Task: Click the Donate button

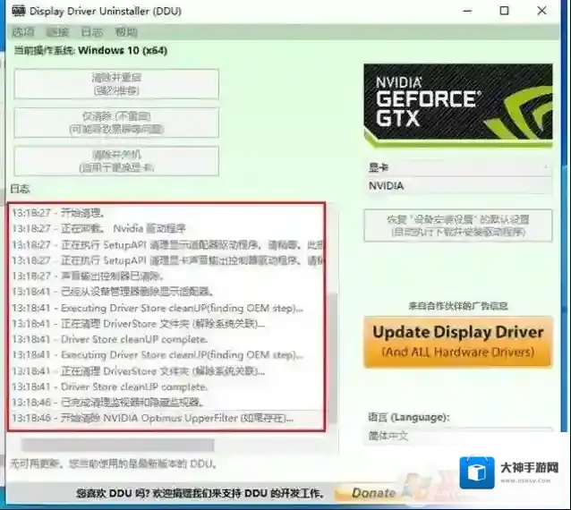Action: pyautogui.click(x=373, y=492)
